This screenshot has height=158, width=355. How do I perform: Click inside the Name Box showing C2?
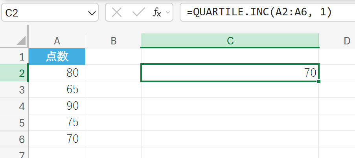click(43, 13)
